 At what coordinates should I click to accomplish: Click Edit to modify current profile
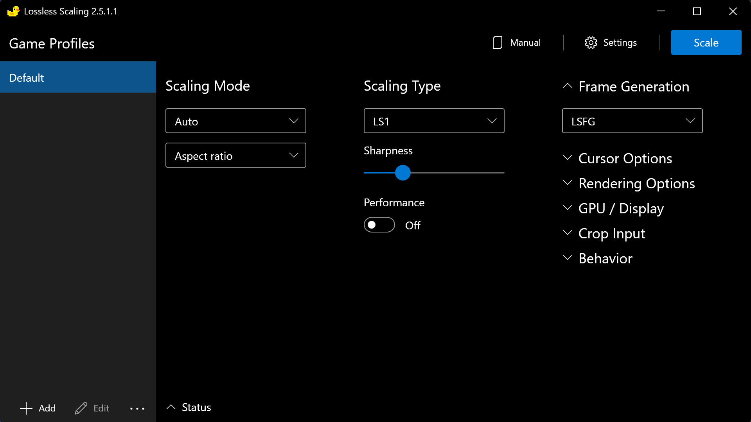click(x=93, y=408)
